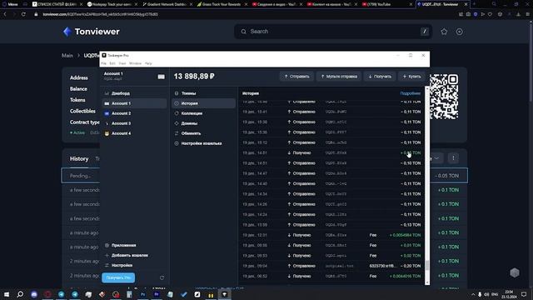Open the Edit menu in Tonkeeper Pro
This screenshot has height=300, width=533.
(x=112, y=63)
